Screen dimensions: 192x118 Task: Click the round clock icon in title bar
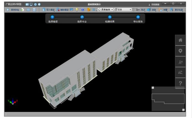pos(39,4)
